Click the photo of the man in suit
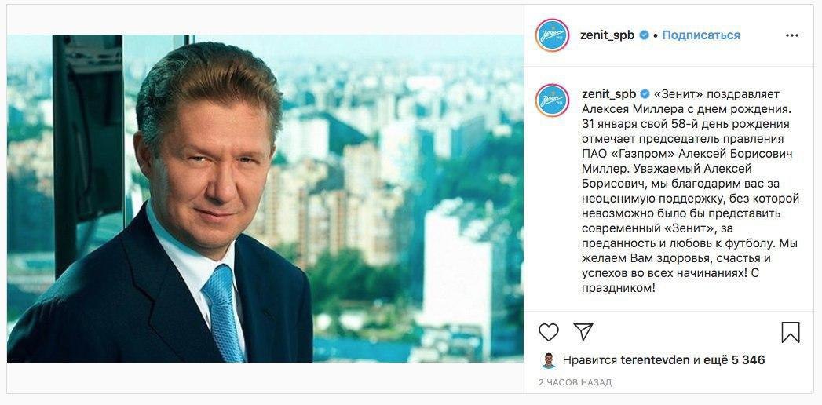 pos(265,199)
